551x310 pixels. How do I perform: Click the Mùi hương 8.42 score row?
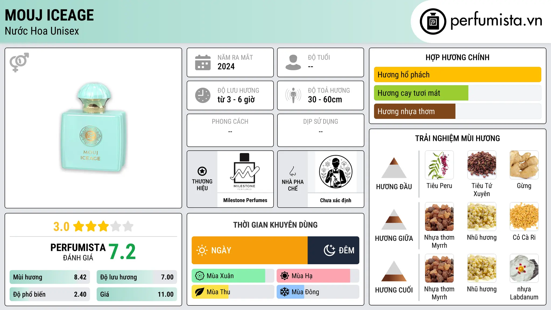tap(50, 277)
